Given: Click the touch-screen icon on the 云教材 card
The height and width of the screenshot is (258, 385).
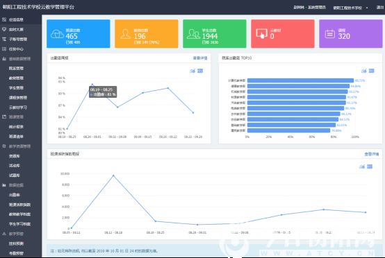Looking at the screenshot, I should pyautogui.click(x=262, y=33).
